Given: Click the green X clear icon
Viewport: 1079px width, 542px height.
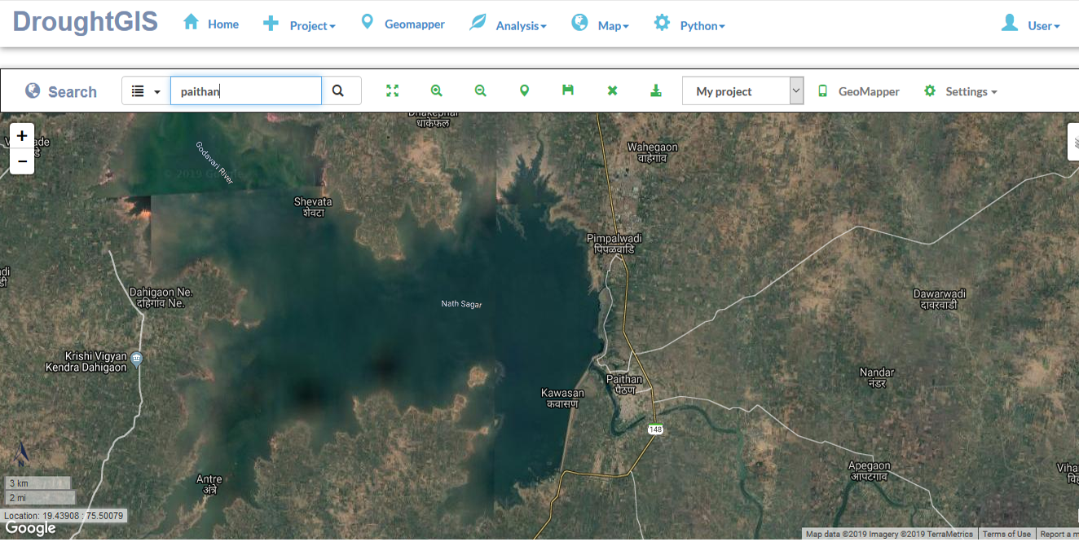Looking at the screenshot, I should point(612,90).
